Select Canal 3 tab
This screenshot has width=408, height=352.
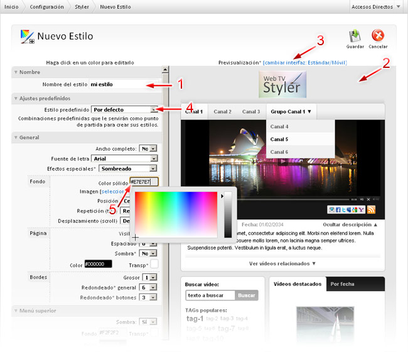coord(251,111)
